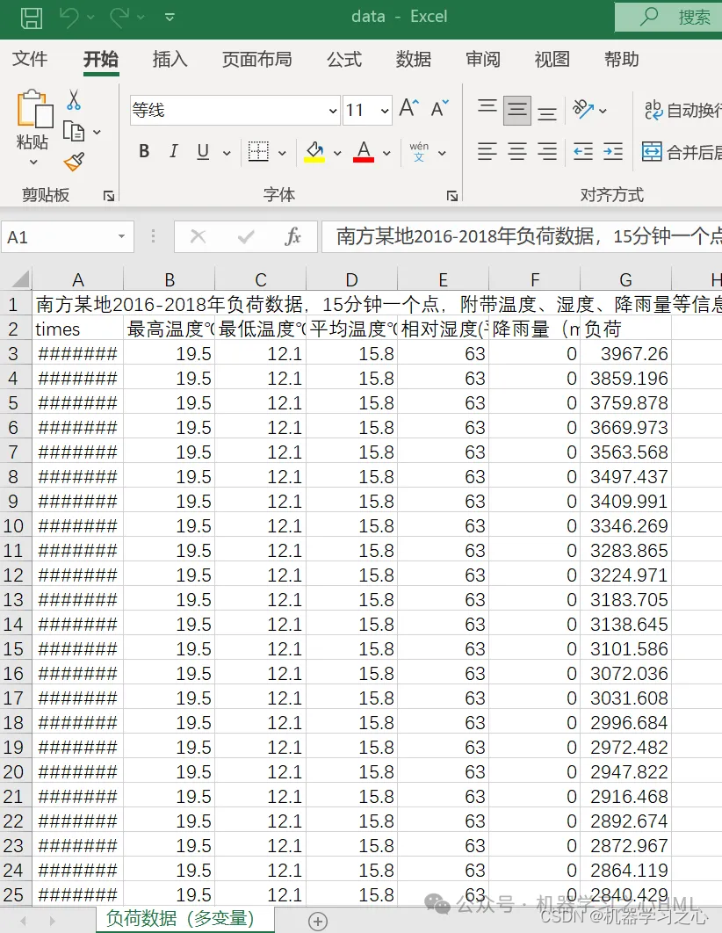Toggle Bold formatting
Screen dimensions: 722x933
pyautogui.click(x=144, y=152)
